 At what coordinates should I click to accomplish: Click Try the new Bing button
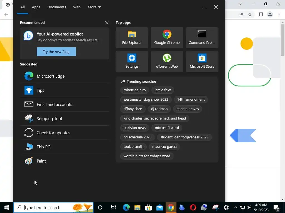pyautogui.click(x=56, y=52)
